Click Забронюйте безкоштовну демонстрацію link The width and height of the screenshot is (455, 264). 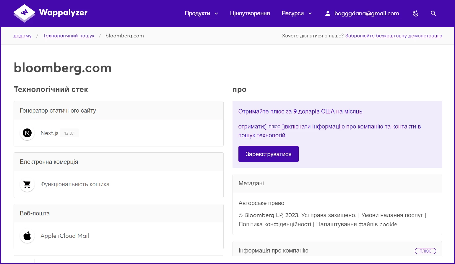click(x=394, y=36)
